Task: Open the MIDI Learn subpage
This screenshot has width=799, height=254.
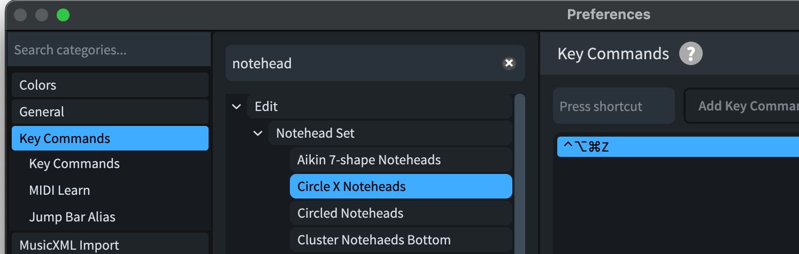Action: 59,190
